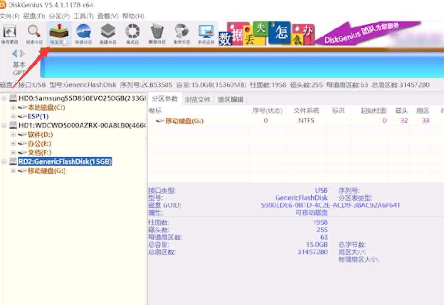Click the DiskGenius 团队为您服务 banner

pos(368,33)
